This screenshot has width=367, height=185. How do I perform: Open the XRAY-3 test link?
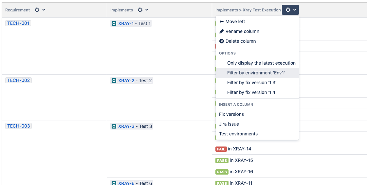[x=126, y=126]
